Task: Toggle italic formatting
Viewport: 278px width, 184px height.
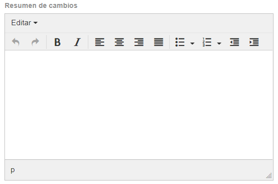Action: click(x=77, y=42)
